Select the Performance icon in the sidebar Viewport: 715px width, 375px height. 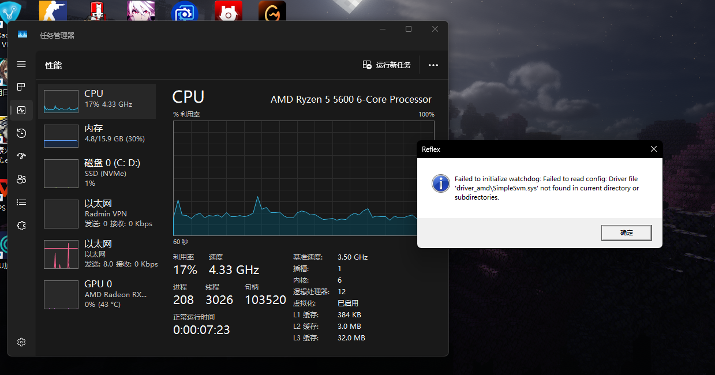pyautogui.click(x=21, y=110)
